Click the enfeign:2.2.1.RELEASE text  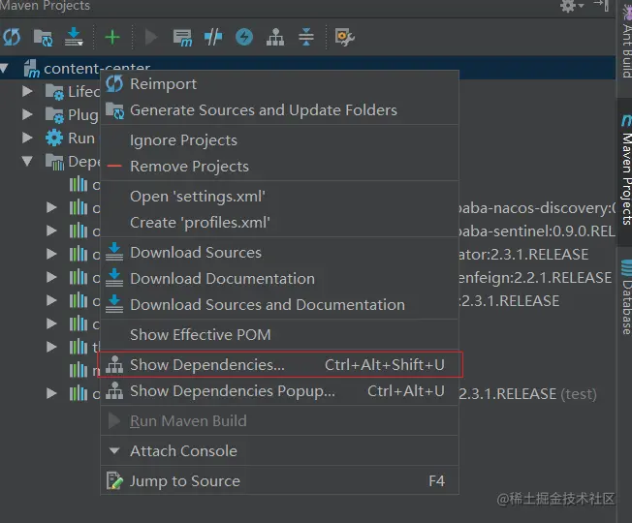coord(535,277)
